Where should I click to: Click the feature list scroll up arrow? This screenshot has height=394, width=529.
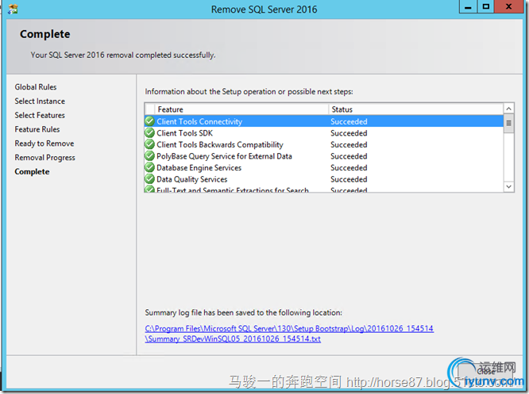pyautogui.click(x=509, y=109)
